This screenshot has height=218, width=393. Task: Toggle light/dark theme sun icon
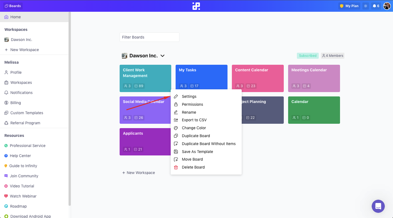tap(365, 6)
